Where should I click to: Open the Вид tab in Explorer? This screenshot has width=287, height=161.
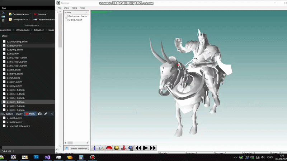pos(4,8)
